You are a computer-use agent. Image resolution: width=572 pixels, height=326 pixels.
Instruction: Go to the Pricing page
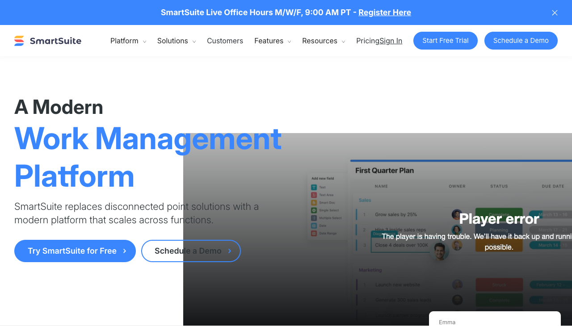point(368,41)
